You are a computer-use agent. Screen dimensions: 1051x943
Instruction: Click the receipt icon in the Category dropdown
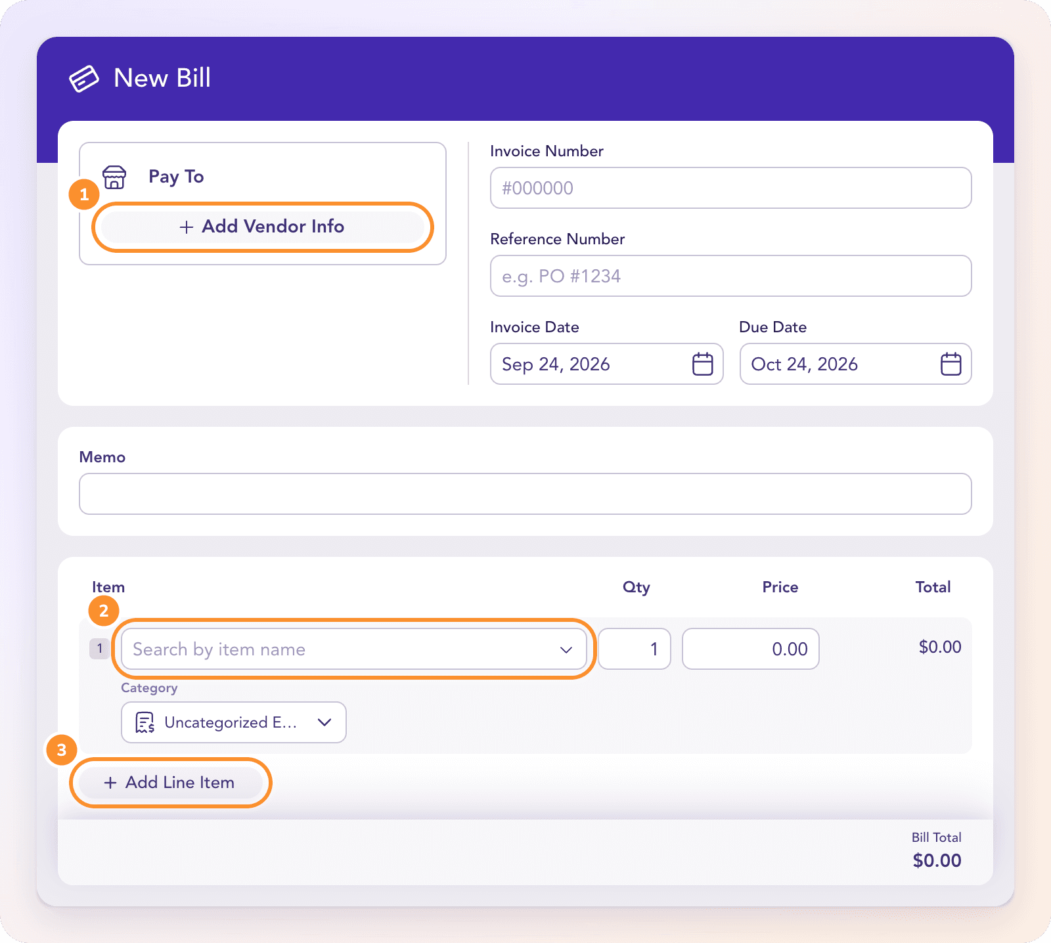pos(145,722)
